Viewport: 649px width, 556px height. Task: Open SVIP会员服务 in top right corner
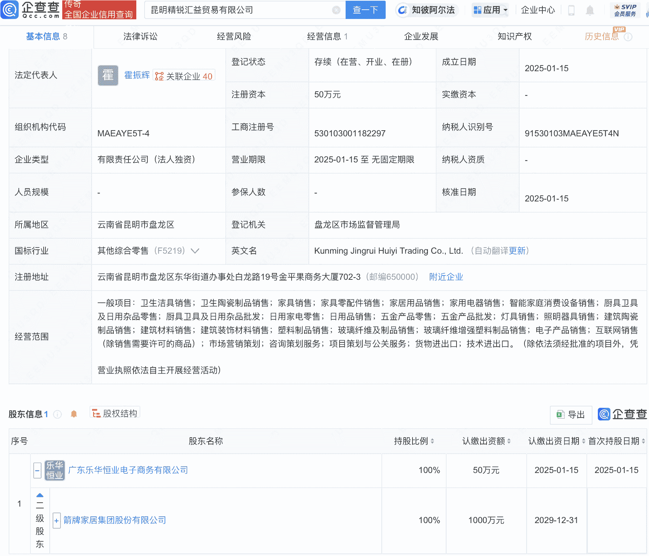625,10
